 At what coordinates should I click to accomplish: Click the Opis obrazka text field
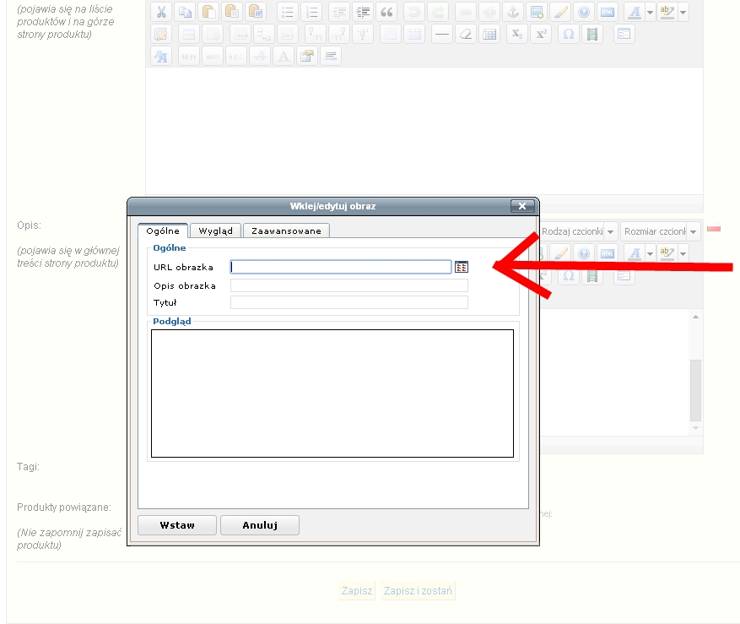(x=349, y=285)
